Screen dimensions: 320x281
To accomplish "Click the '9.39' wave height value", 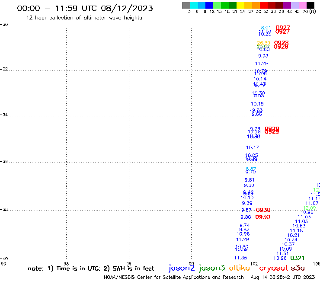I will [x=247, y=203].
